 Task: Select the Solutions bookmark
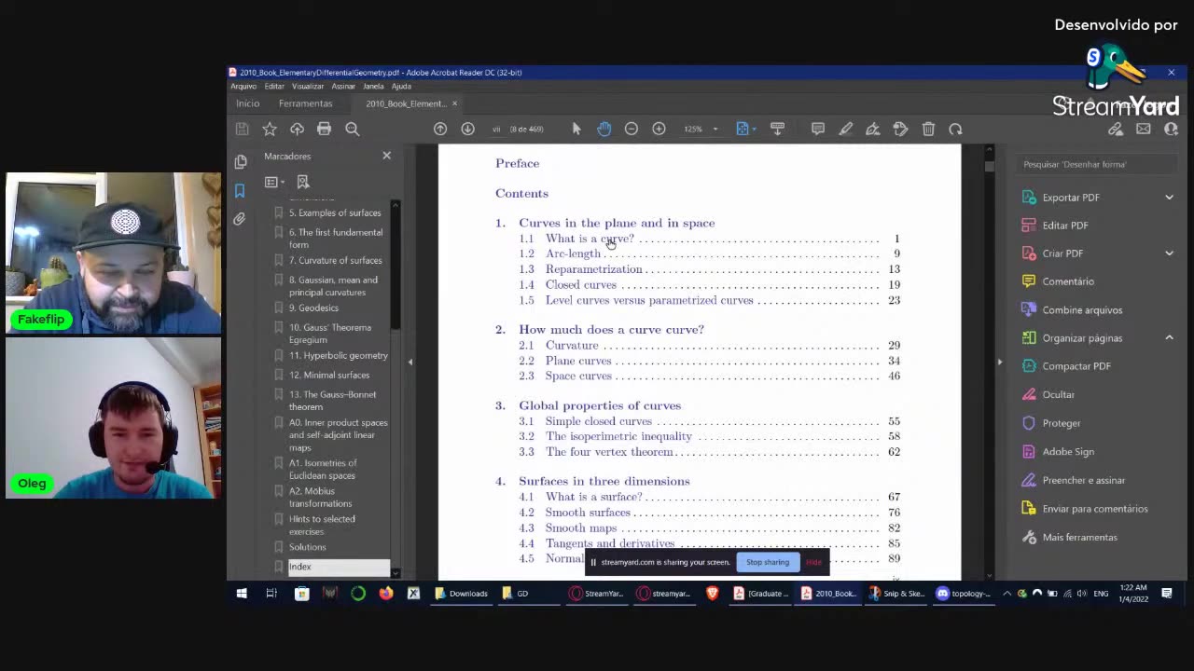click(x=308, y=547)
